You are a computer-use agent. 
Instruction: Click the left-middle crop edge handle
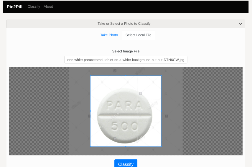point(90,111)
